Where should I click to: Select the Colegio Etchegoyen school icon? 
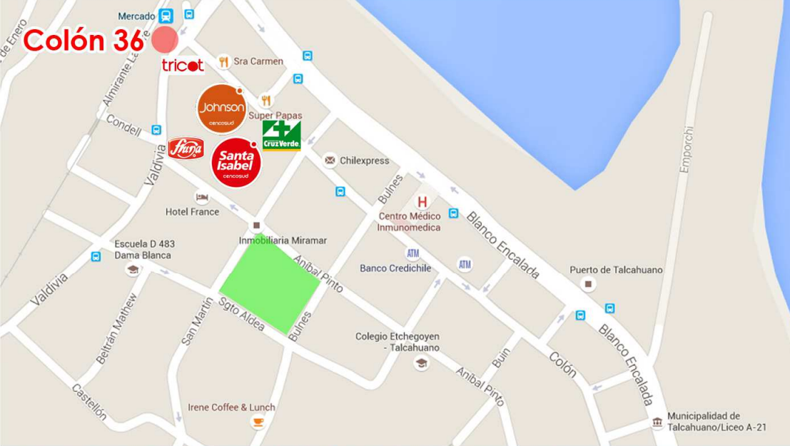421,363
